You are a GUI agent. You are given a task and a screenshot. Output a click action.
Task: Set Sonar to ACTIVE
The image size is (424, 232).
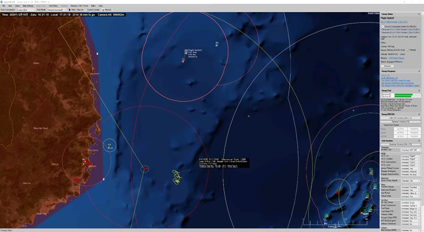[x=400, y=132]
